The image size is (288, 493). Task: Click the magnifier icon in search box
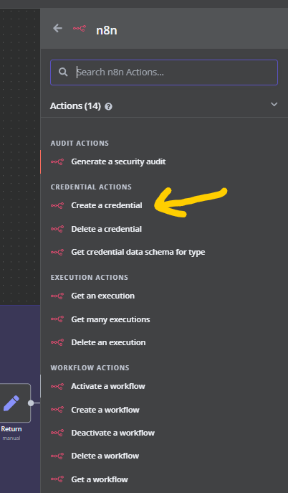pyautogui.click(x=63, y=72)
